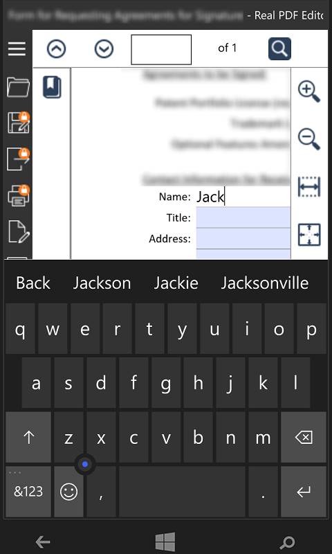Screen dimensions: 332x554
Task: Tap the a key
Action: coord(37,383)
